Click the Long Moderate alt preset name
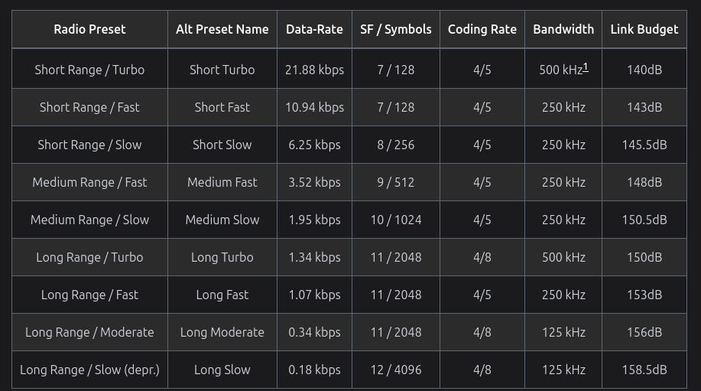Viewport: 701px width, 391px height. (222, 332)
